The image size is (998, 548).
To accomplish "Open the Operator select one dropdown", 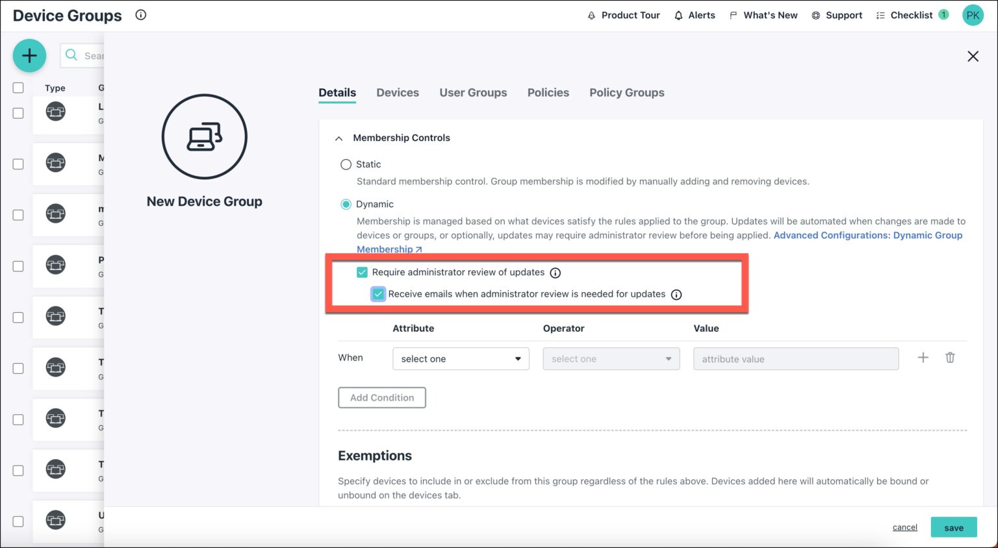I will pyautogui.click(x=610, y=358).
